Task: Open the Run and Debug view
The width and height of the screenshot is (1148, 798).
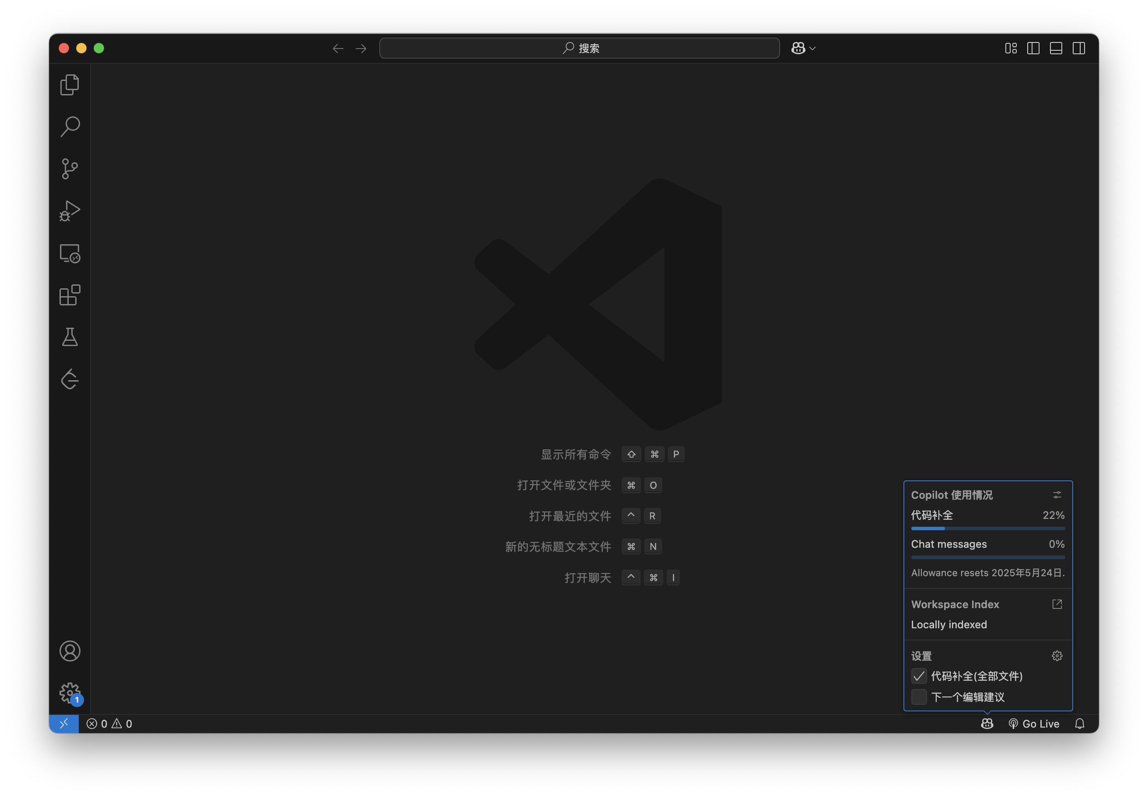Action: 70,210
